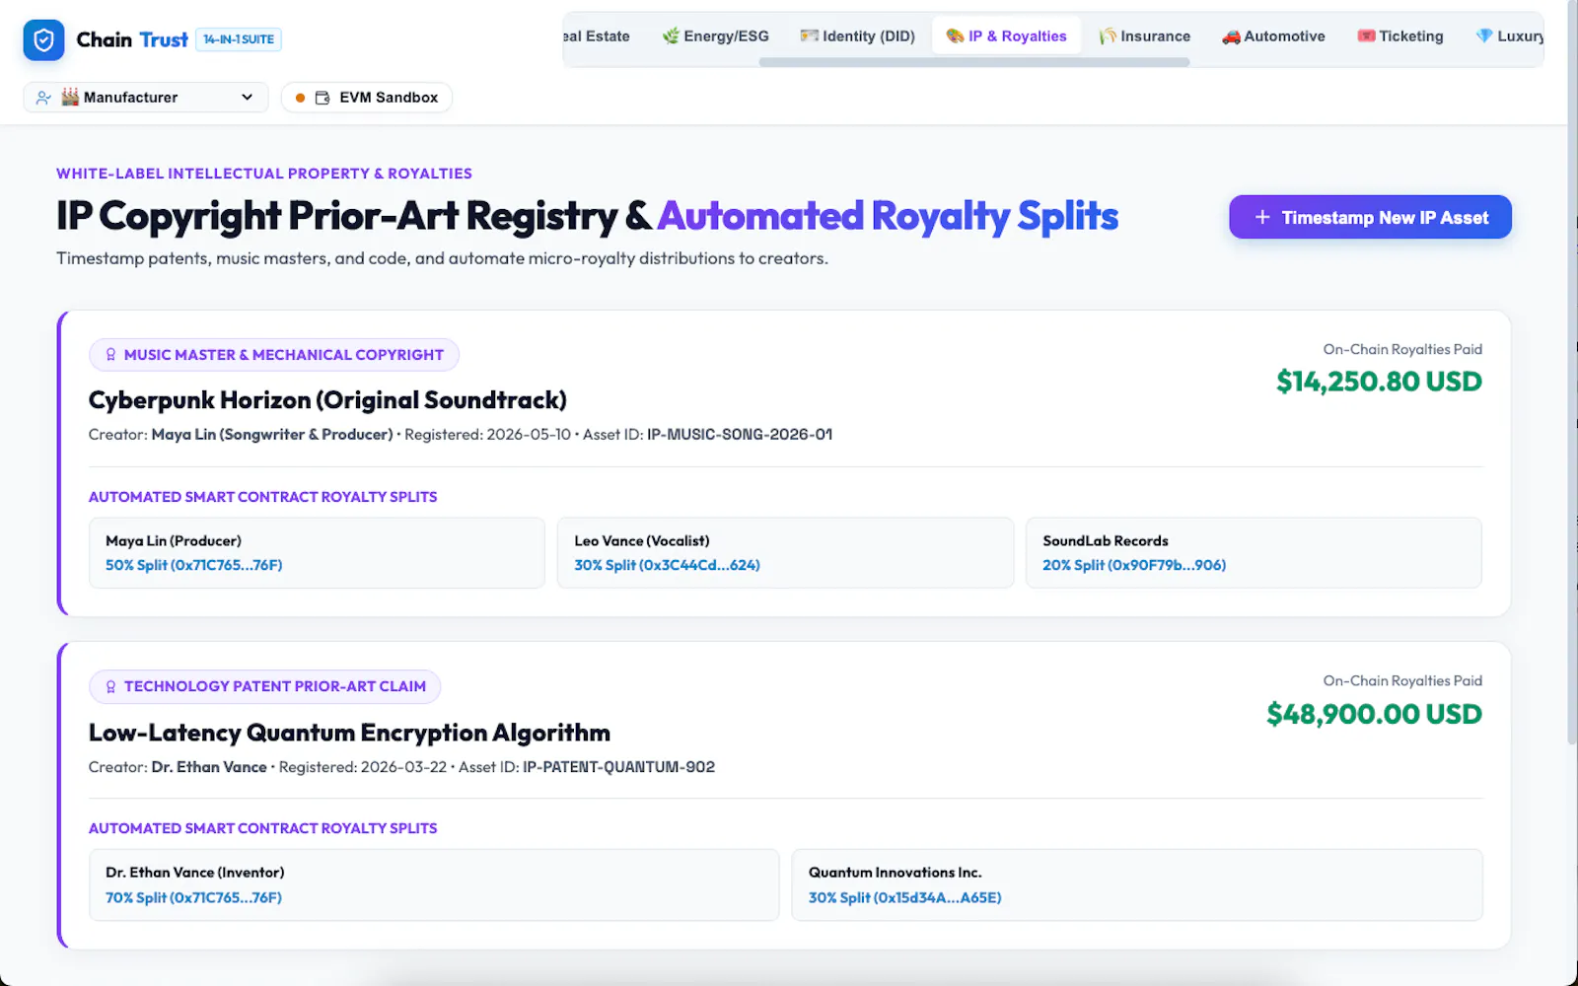Click the ticket icon on Ticketing tab
This screenshot has height=986, width=1578.
(1366, 36)
